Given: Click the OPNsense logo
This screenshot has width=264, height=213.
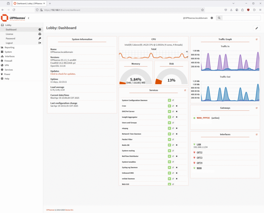Looking at the screenshot, I should coord(13,18).
